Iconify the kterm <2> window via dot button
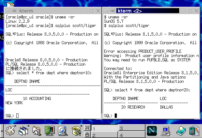This screenshot has width=202, height=138. pos(184,11)
